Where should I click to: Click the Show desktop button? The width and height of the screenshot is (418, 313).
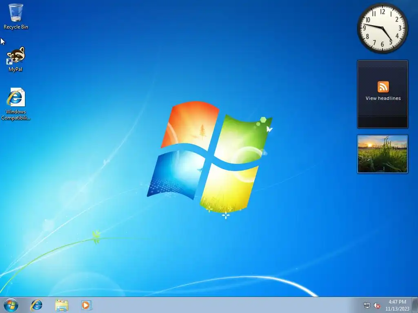[415, 305]
